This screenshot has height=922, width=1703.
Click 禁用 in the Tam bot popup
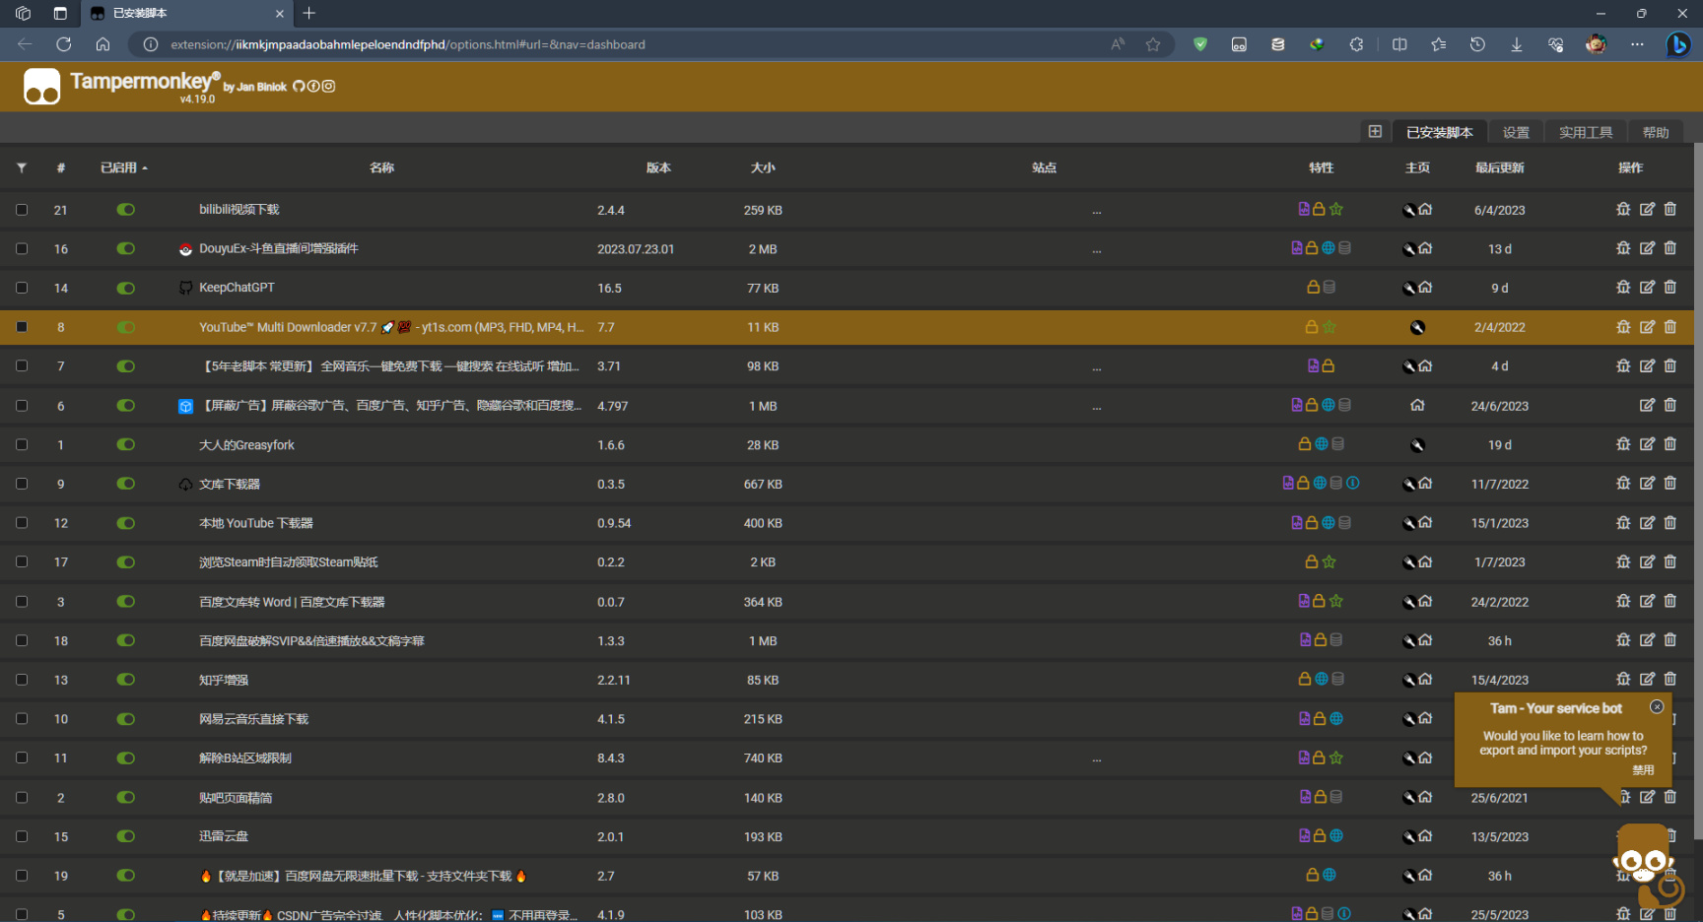coord(1643,770)
